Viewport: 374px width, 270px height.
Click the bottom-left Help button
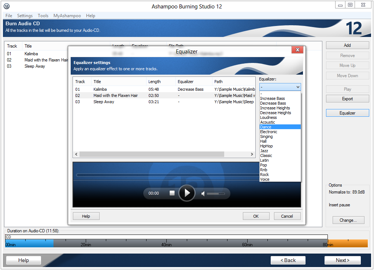pos(23,260)
